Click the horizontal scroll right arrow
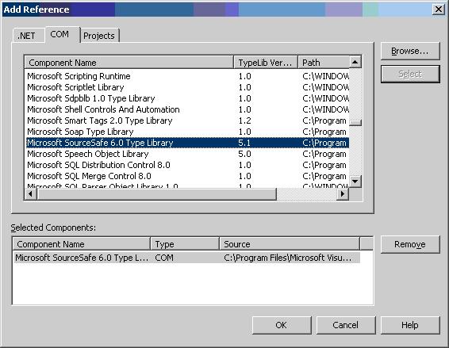The width and height of the screenshot is (449, 348). 343,194
